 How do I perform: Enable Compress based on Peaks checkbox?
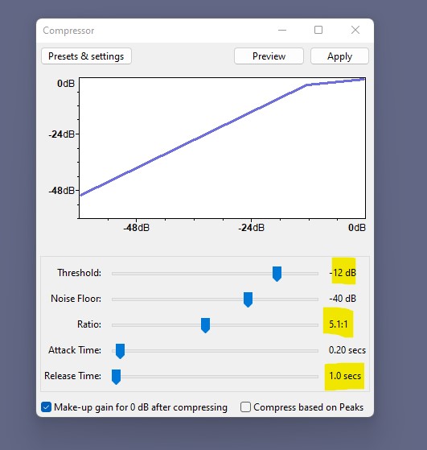[245, 407]
